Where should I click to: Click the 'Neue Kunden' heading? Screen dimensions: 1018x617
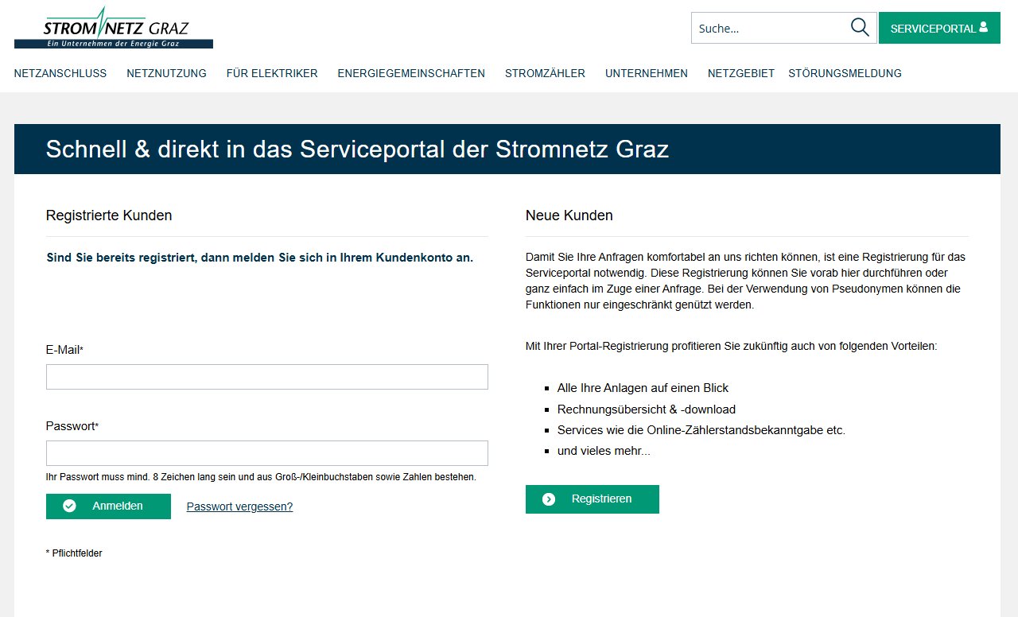[569, 215]
